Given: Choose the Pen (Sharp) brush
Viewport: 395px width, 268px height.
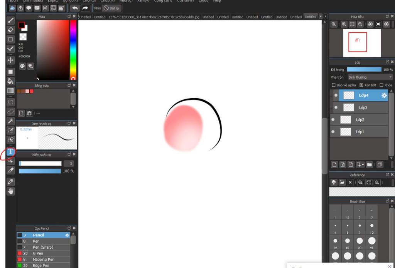Looking at the screenshot, I should pyautogui.click(x=43, y=247).
